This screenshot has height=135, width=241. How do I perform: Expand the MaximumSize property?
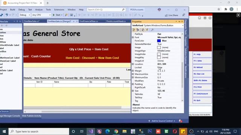[133, 74]
